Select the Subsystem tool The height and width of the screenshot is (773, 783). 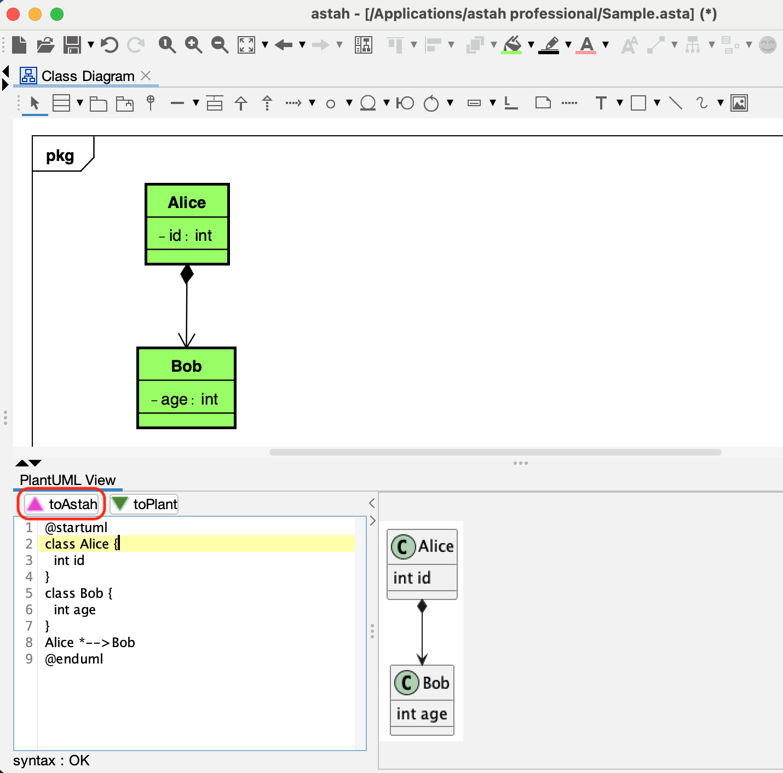click(x=125, y=103)
